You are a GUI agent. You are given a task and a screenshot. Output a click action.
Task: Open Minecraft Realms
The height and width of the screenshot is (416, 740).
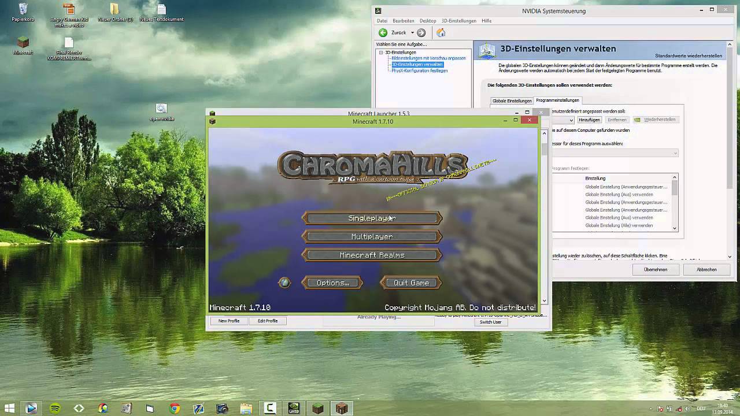coord(372,255)
